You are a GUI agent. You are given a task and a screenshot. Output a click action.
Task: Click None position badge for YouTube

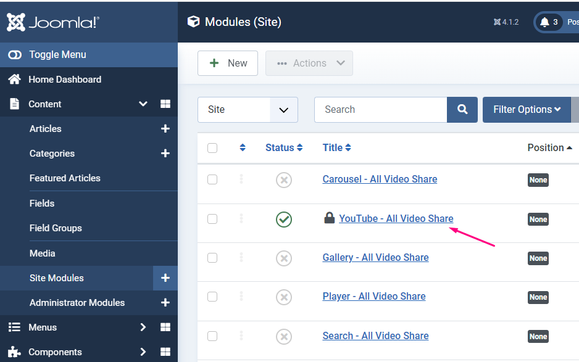point(538,219)
